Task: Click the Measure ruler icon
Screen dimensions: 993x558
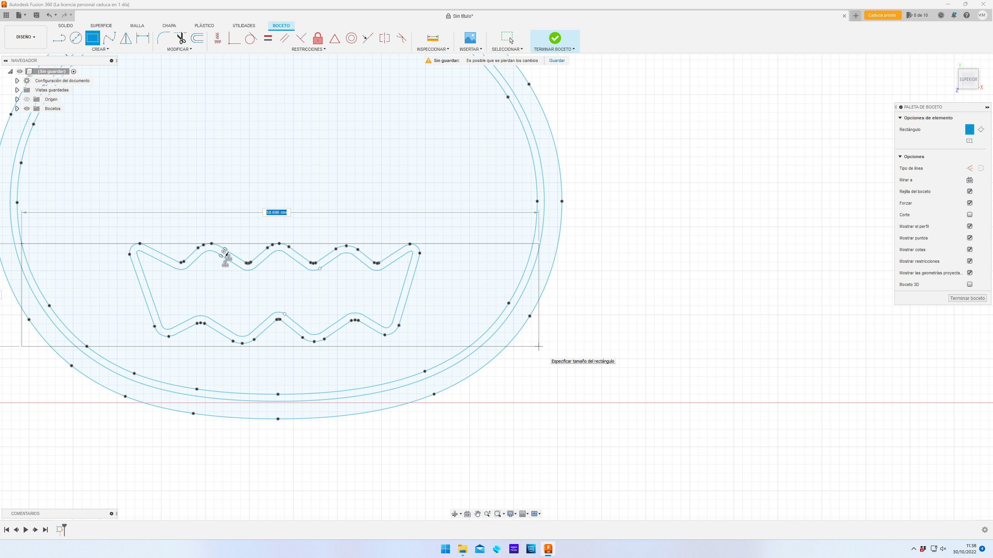Action: pos(432,38)
